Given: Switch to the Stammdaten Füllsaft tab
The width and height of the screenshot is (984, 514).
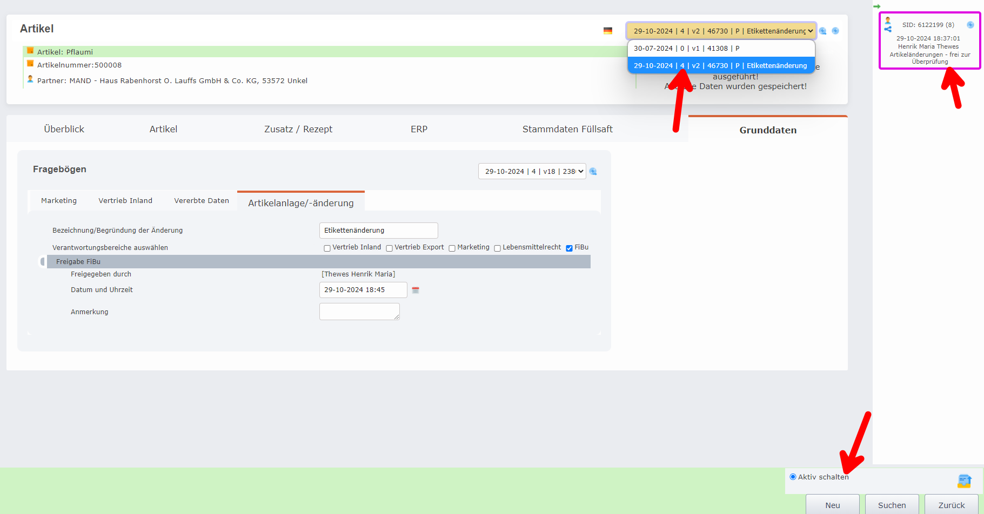Looking at the screenshot, I should (567, 129).
